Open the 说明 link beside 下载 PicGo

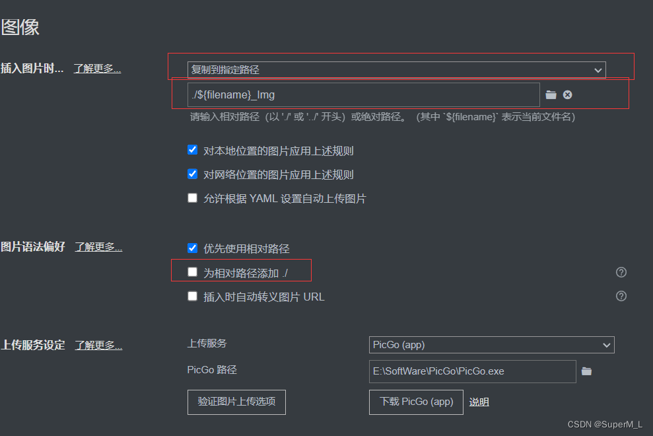[479, 402]
